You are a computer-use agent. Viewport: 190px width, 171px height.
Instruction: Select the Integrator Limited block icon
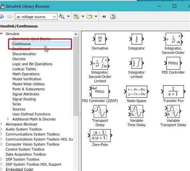(137, 63)
